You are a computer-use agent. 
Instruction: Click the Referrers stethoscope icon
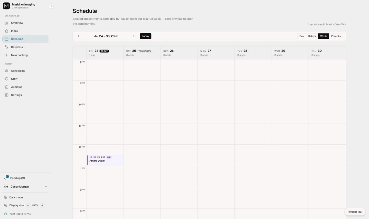click(x=7, y=47)
